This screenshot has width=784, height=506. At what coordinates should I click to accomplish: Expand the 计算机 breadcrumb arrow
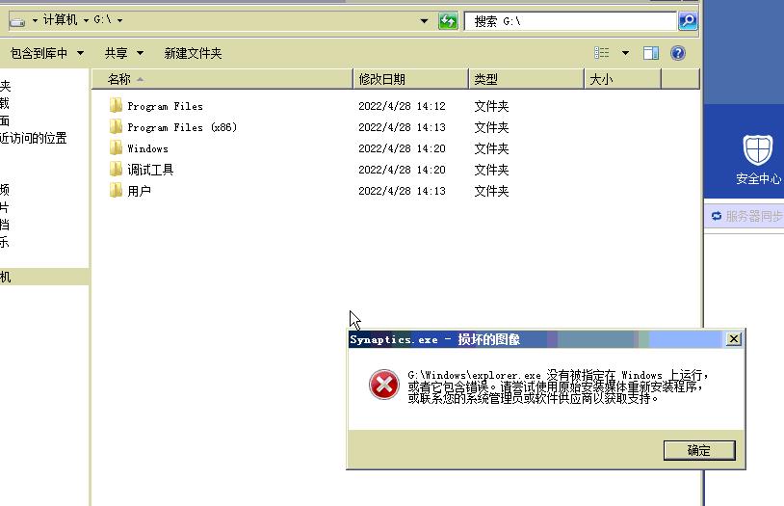[86, 20]
